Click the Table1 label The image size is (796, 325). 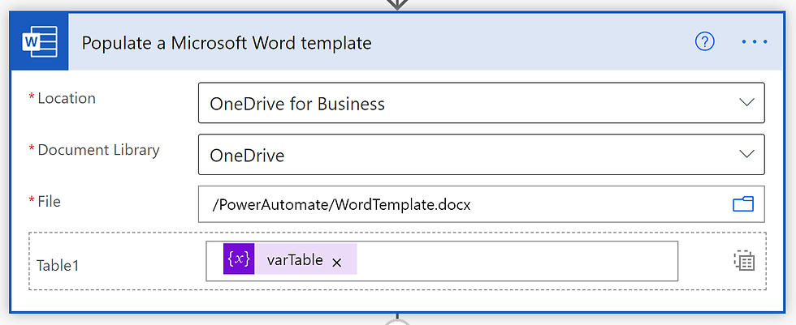(58, 265)
